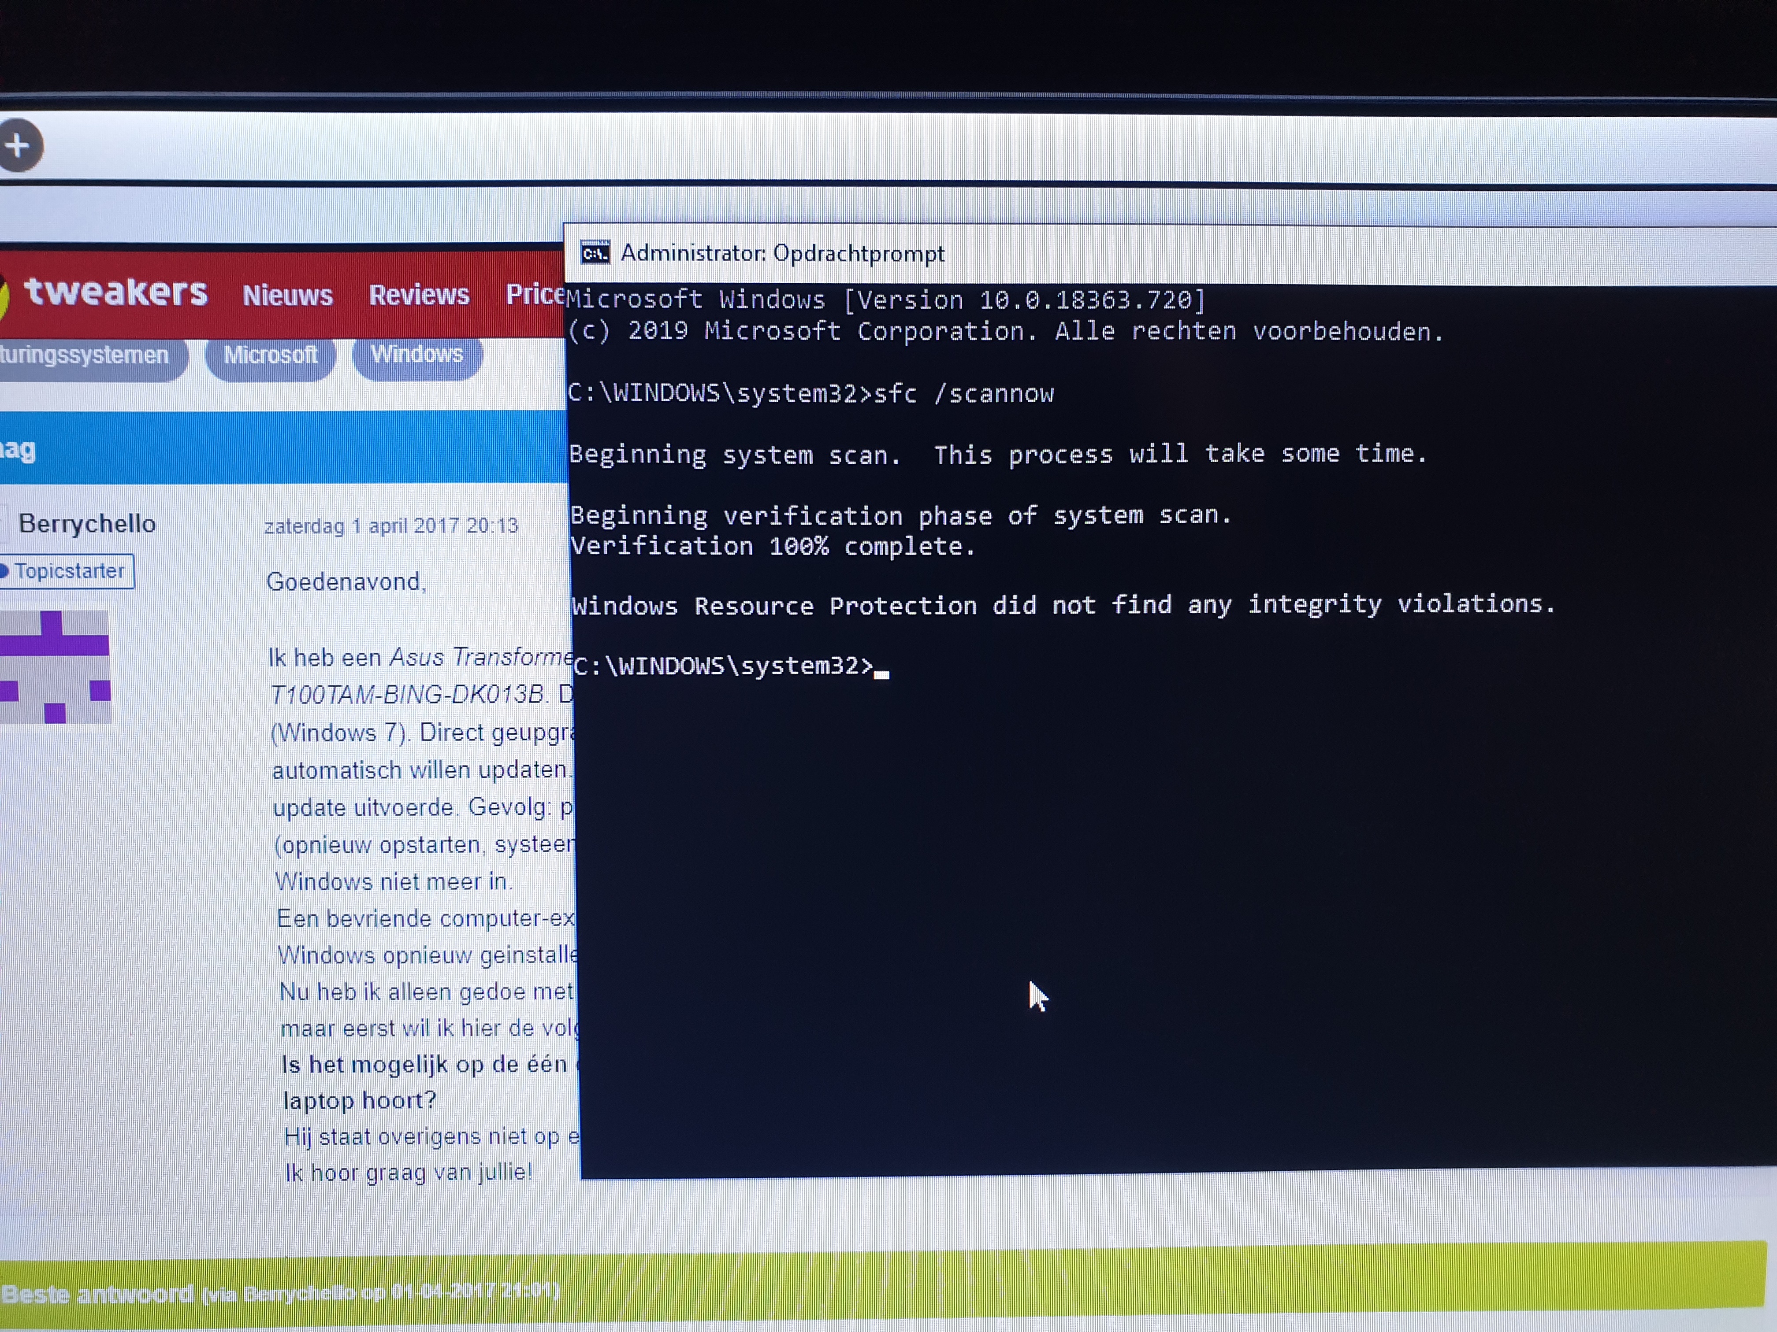Click the blue topic title bar
This screenshot has width=1777, height=1332.
[283, 448]
